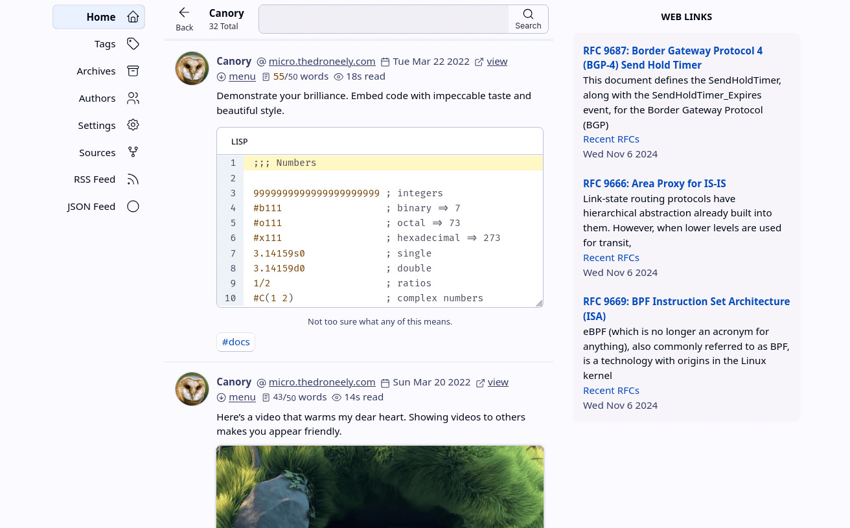
Task: Expand the menu on the Mar 22 post
Action: (x=242, y=76)
